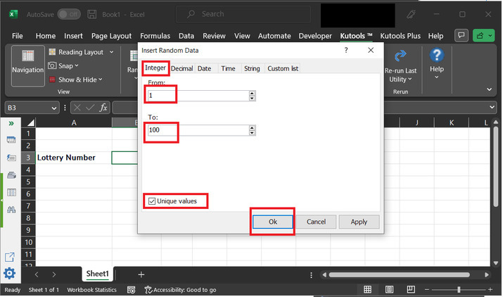This screenshot has width=503, height=297.
Task: Open the Formulas ribbon tab
Action: [155, 36]
